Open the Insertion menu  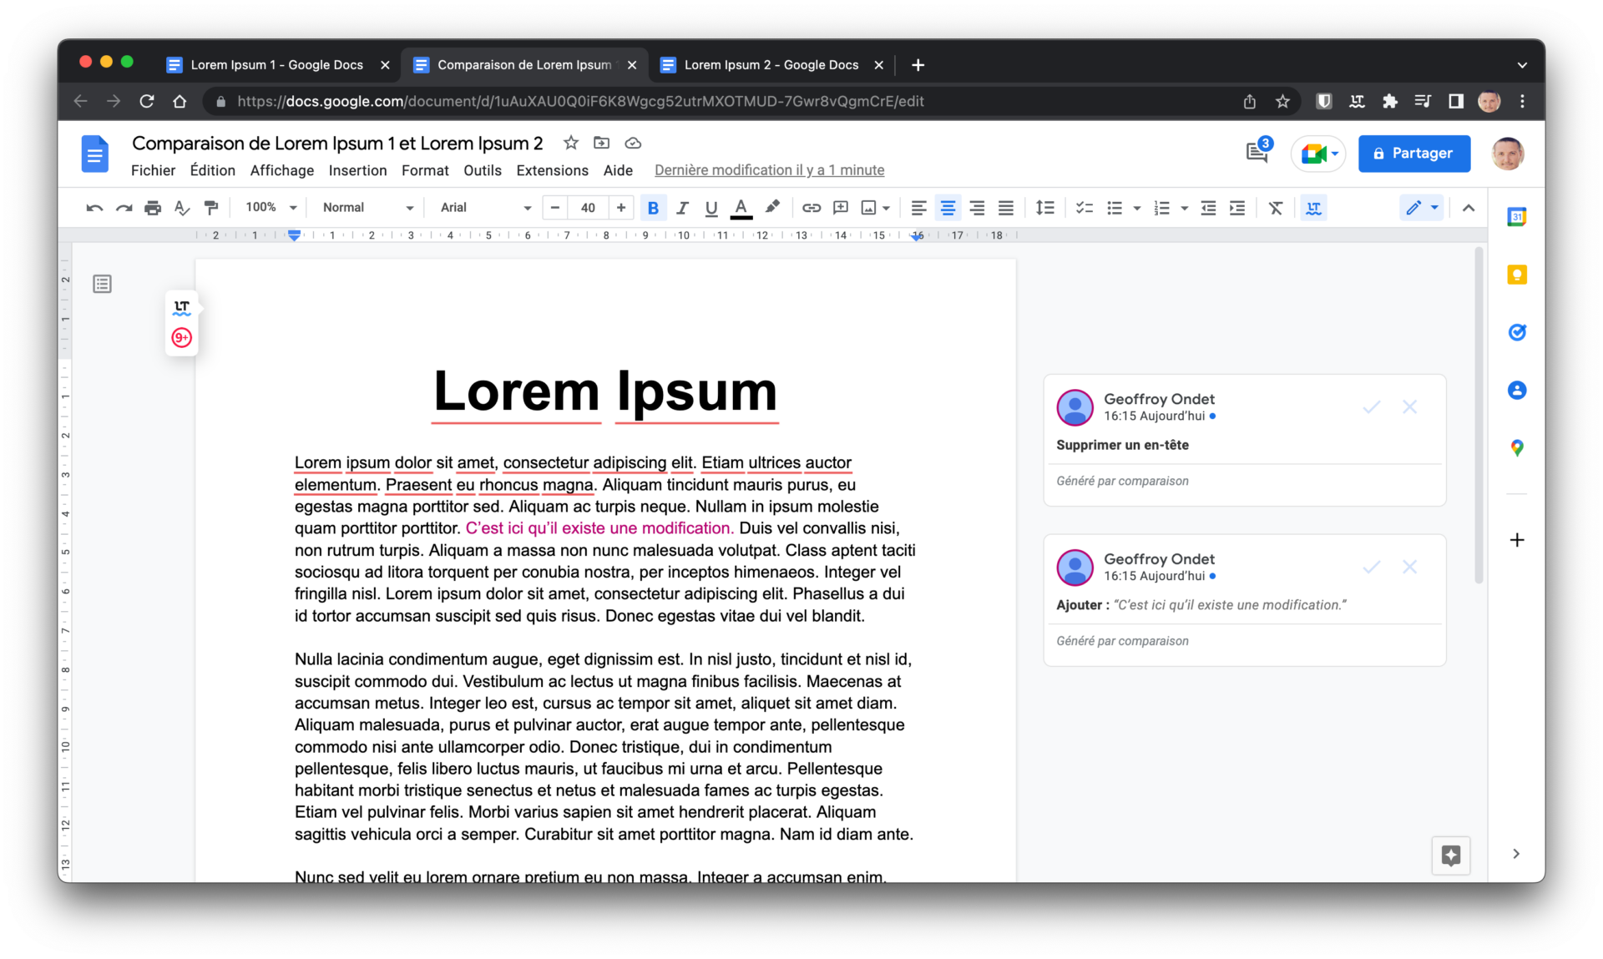[357, 170]
